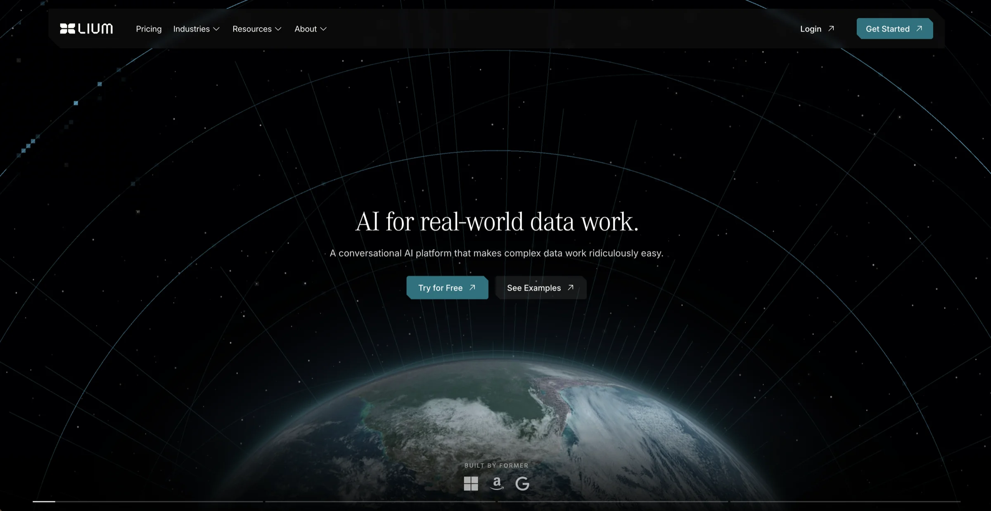Click the headline "AI for real-world data work."
The height and width of the screenshot is (511, 991).
coord(497,221)
